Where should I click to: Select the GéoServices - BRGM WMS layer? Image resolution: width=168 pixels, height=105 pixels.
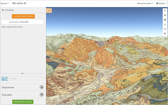click(22, 22)
